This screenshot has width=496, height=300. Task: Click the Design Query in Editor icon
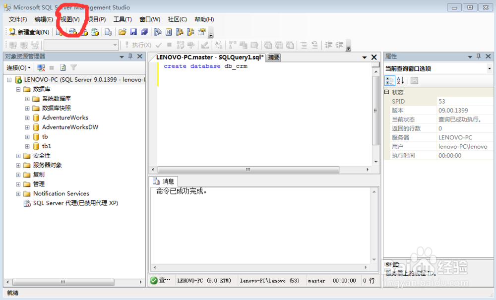point(205,45)
